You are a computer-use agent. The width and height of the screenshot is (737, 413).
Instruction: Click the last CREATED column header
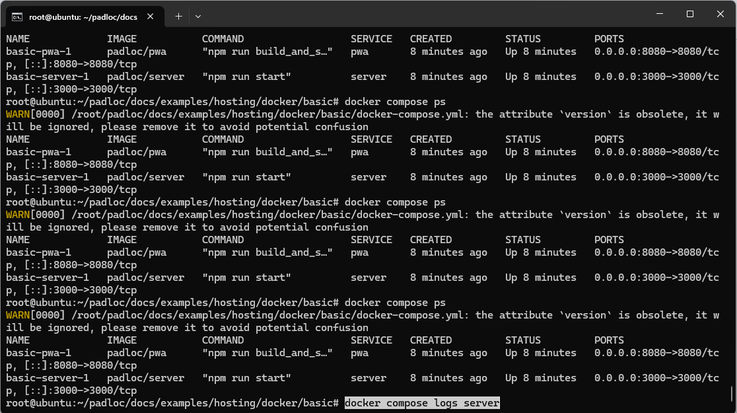[431, 340]
